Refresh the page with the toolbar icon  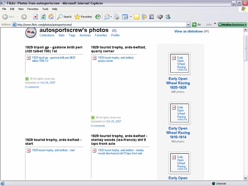[x=43, y=17]
